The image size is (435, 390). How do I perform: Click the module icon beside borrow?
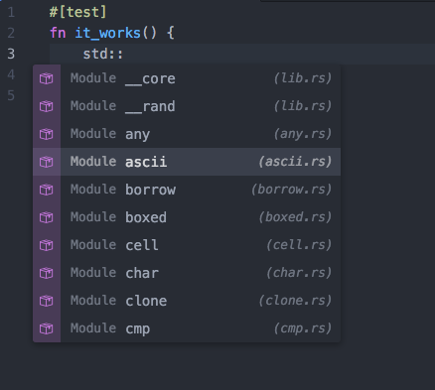[47, 190]
